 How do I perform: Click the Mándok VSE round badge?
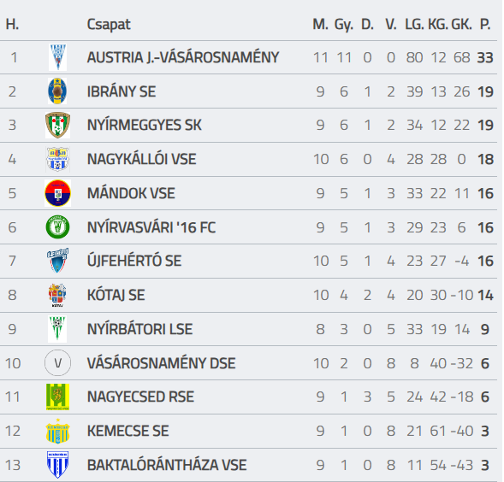click(x=58, y=193)
